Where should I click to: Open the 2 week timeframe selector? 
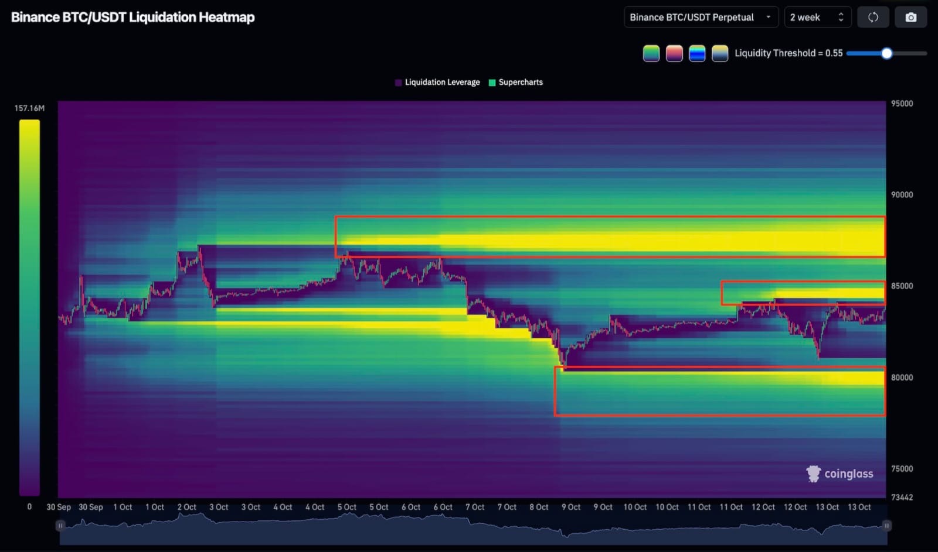click(x=818, y=18)
